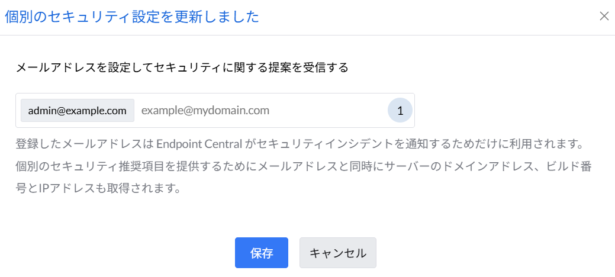Screen dimensions: 615x277
Task: Close the security settings dialog with X
Action: [604, 16]
